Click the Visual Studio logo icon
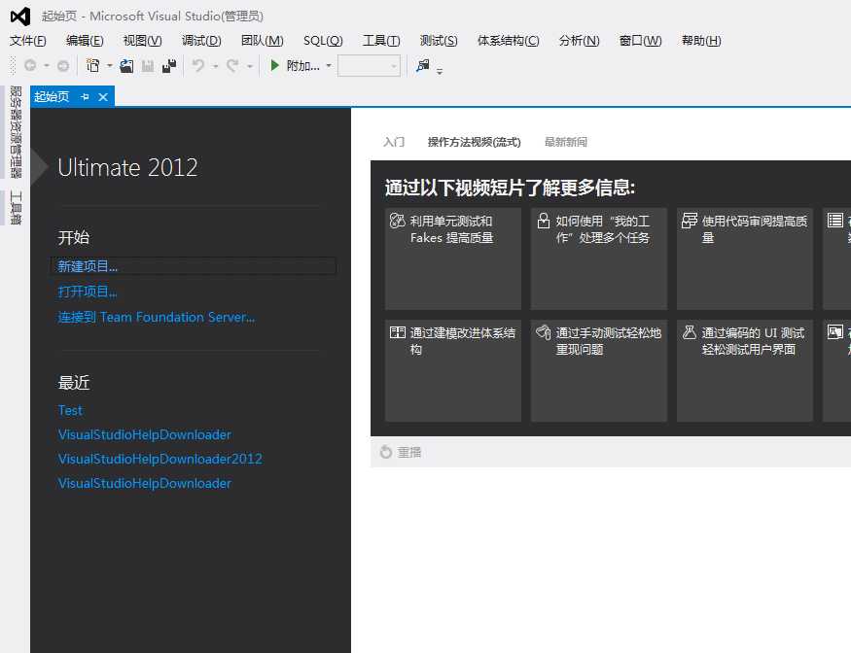The image size is (851, 653). pyautogui.click(x=20, y=17)
